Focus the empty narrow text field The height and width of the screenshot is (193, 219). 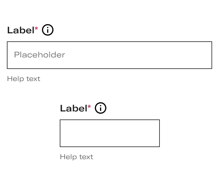pos(110,133)
